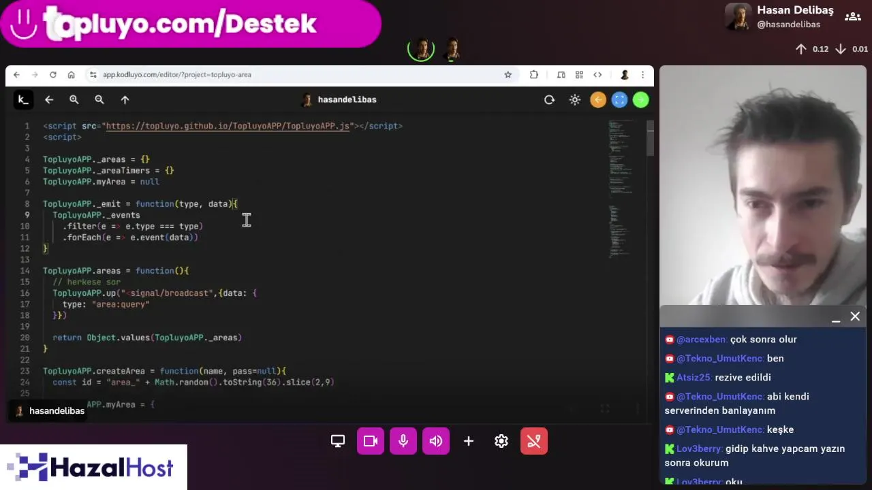Open the browser home page
This screenshot has width=872, height=490.
point(71,75)
